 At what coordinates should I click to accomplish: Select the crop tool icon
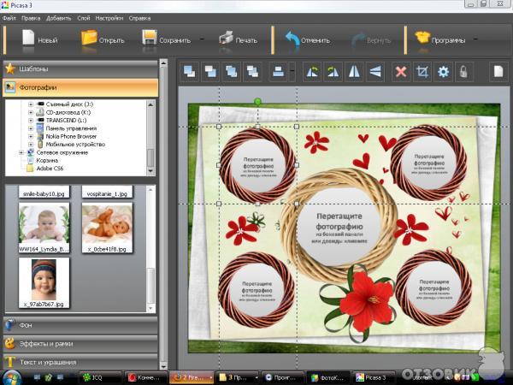point(422,72)
